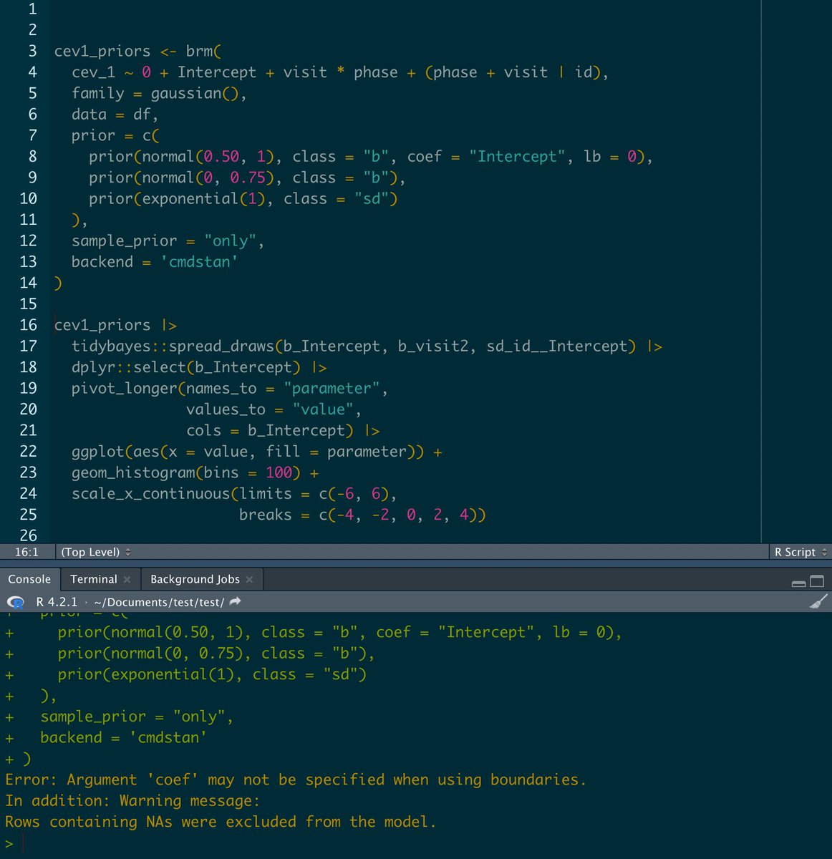Click the 'cev1_priors |>' line in the editor
The width and height of the screenshot is (832, 859).
115,325
